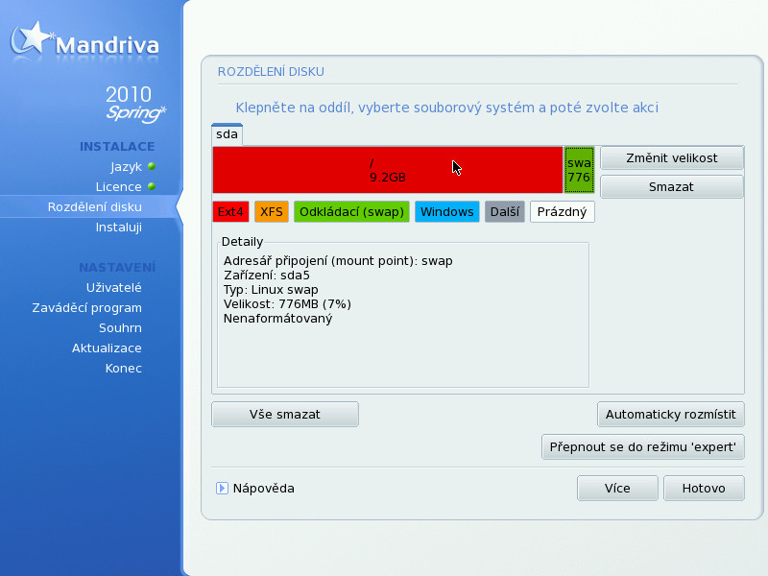Screen dimensions: 768x576
Task: Switch to expert mode
Action: tap(642, 446)
